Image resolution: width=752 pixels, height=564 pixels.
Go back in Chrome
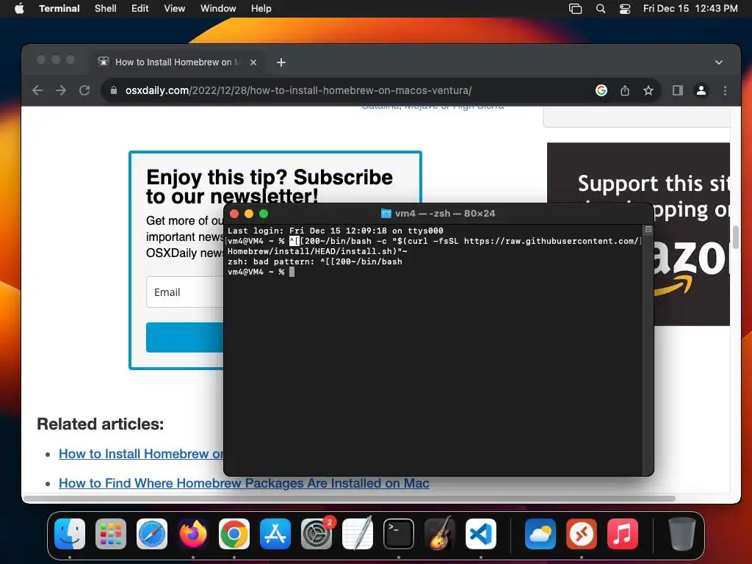pyautogui.click(x=37, y=90)
